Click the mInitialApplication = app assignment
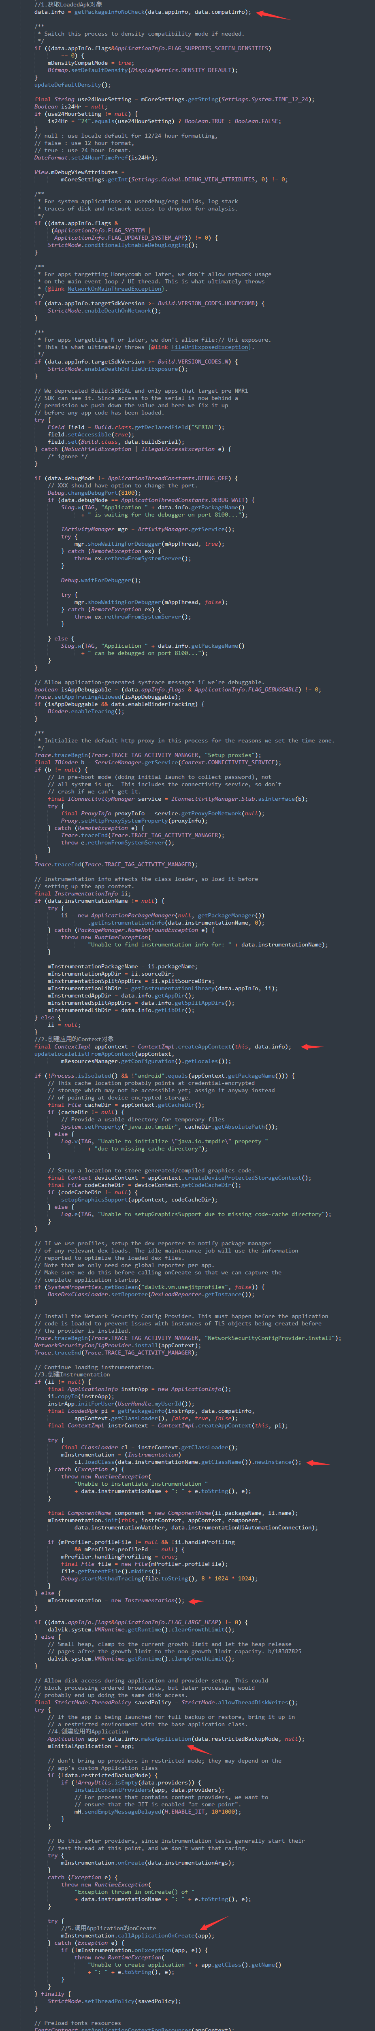 91,1747
